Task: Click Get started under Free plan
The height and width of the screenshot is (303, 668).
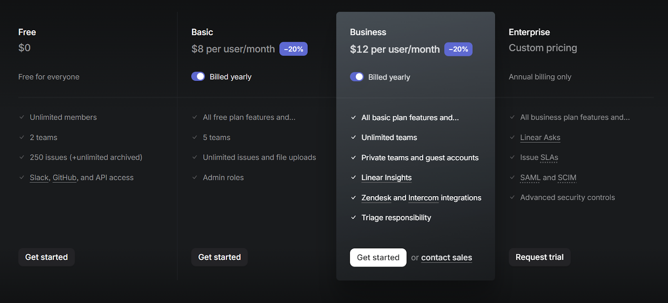Action: point(46,257)
